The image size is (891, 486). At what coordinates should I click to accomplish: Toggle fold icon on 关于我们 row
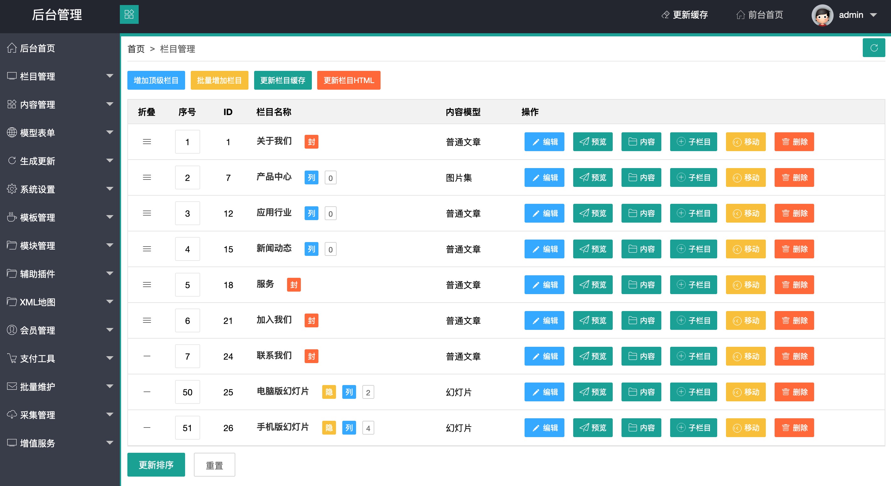coord(147,142)
